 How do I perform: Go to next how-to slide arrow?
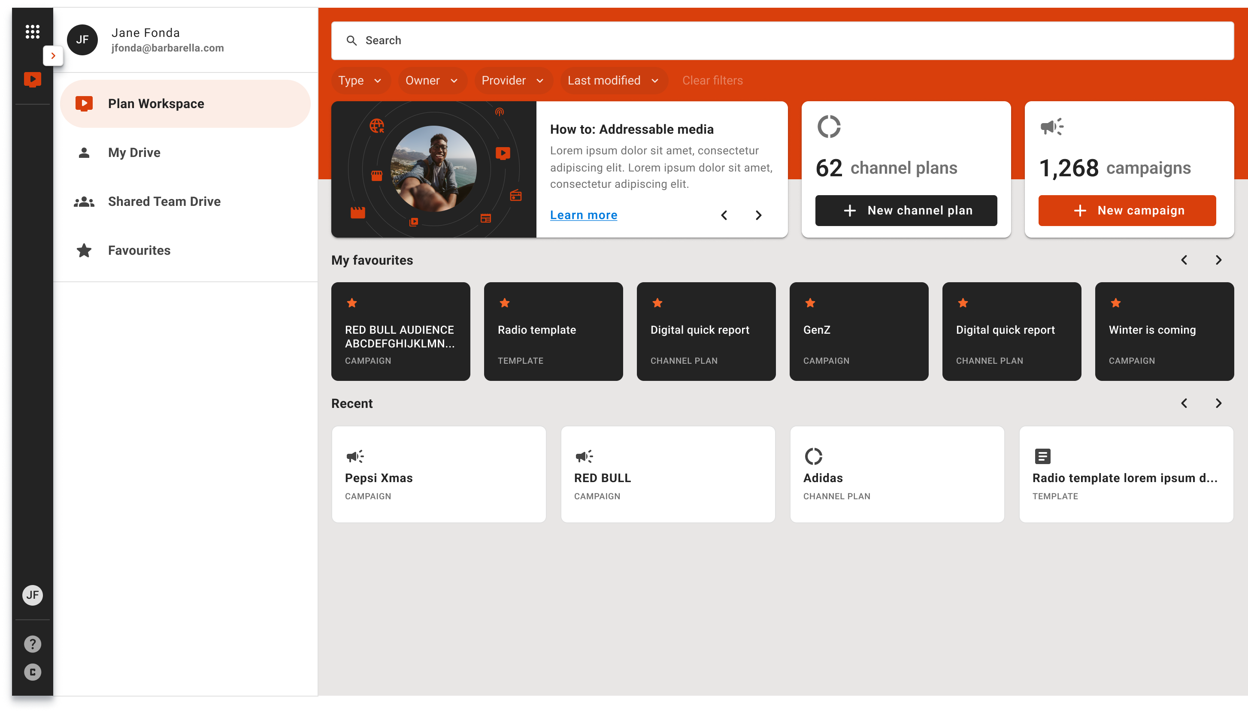click(758, 215)
